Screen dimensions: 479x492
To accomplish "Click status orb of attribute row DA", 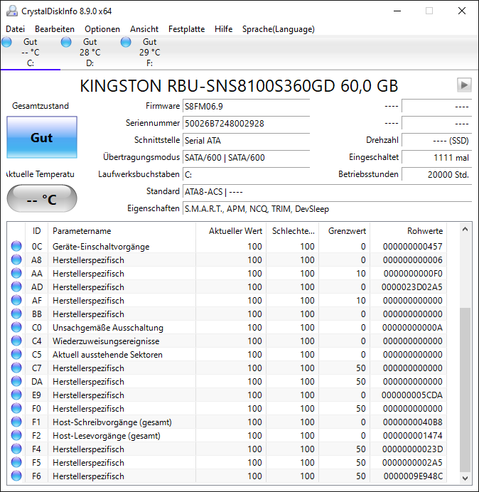I will coord(16,381).
